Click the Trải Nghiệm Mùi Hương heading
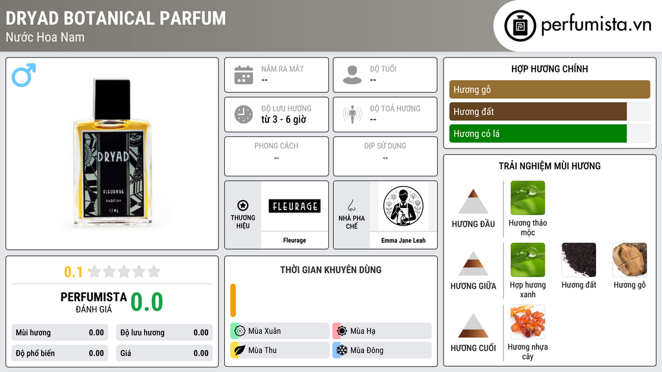Viewport: 662px width, 372px height. 550,166
